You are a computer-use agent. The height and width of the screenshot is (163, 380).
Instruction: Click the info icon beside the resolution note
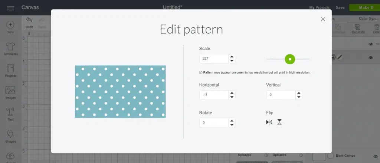[x=200, y=72]
